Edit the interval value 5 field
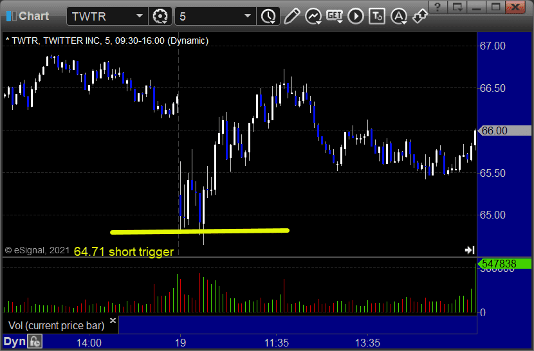 (216, 16)
